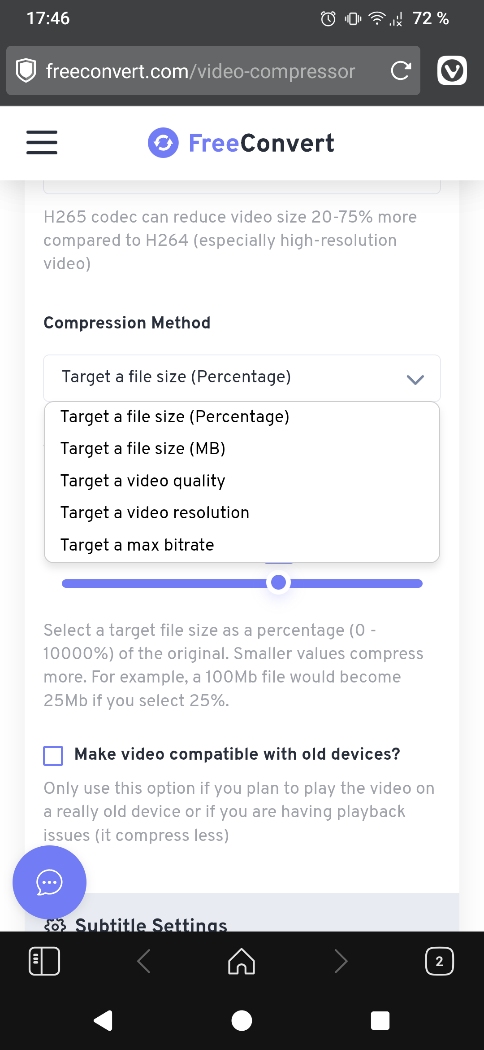
Task: Go to browser home page
Action: [242, 961]
